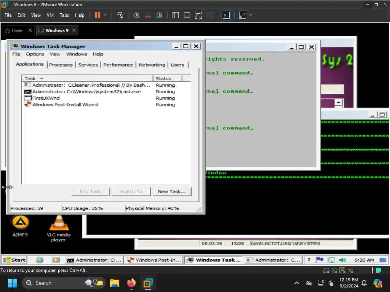This screenshot has height=292, width=390.
Task: Click the End Task button
Action: click(90, 192)
